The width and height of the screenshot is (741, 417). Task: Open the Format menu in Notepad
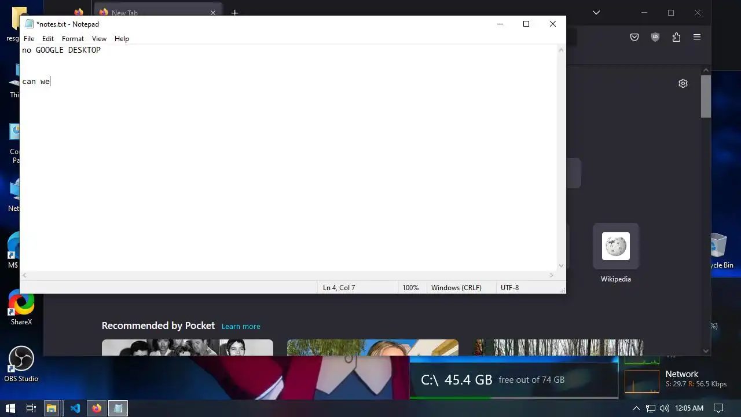coord(73,39)
